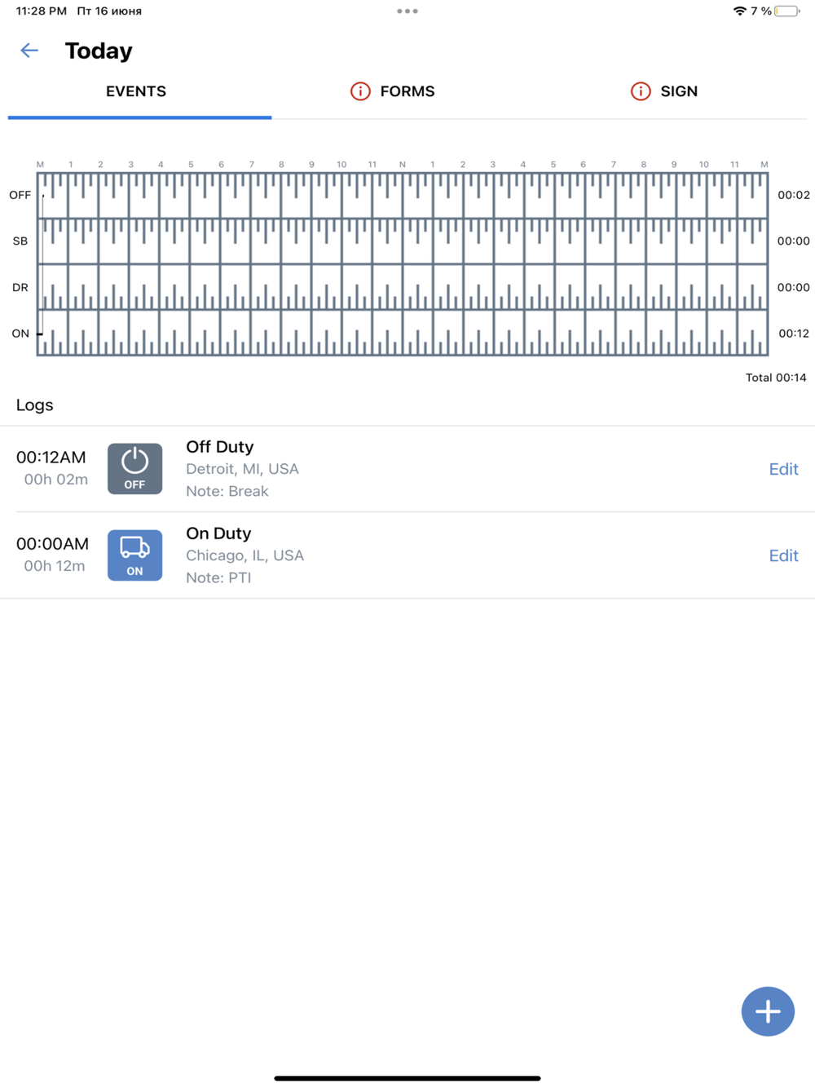Screen dimensions: 815x1088
Task: Click the three dots multitasking menu
Action: pyautogui.click(x=407, y=11)
